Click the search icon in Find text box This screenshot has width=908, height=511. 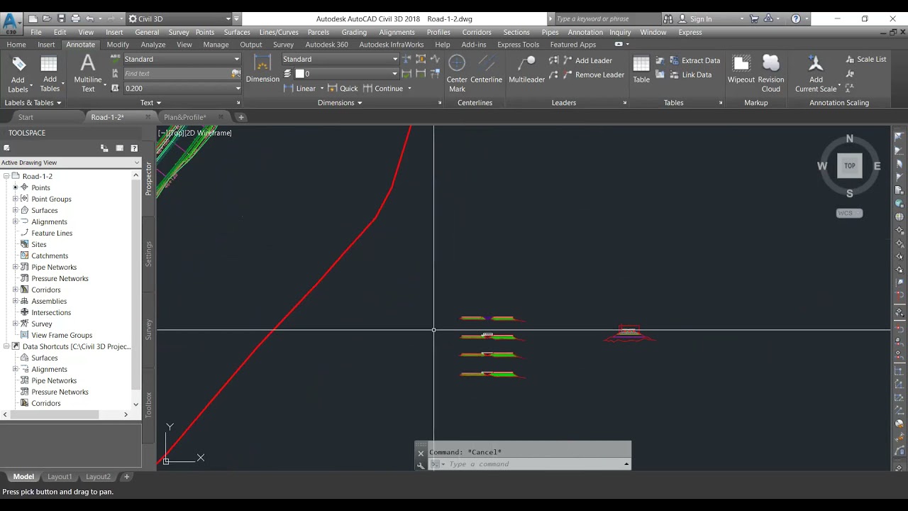(x=236, y=73)
